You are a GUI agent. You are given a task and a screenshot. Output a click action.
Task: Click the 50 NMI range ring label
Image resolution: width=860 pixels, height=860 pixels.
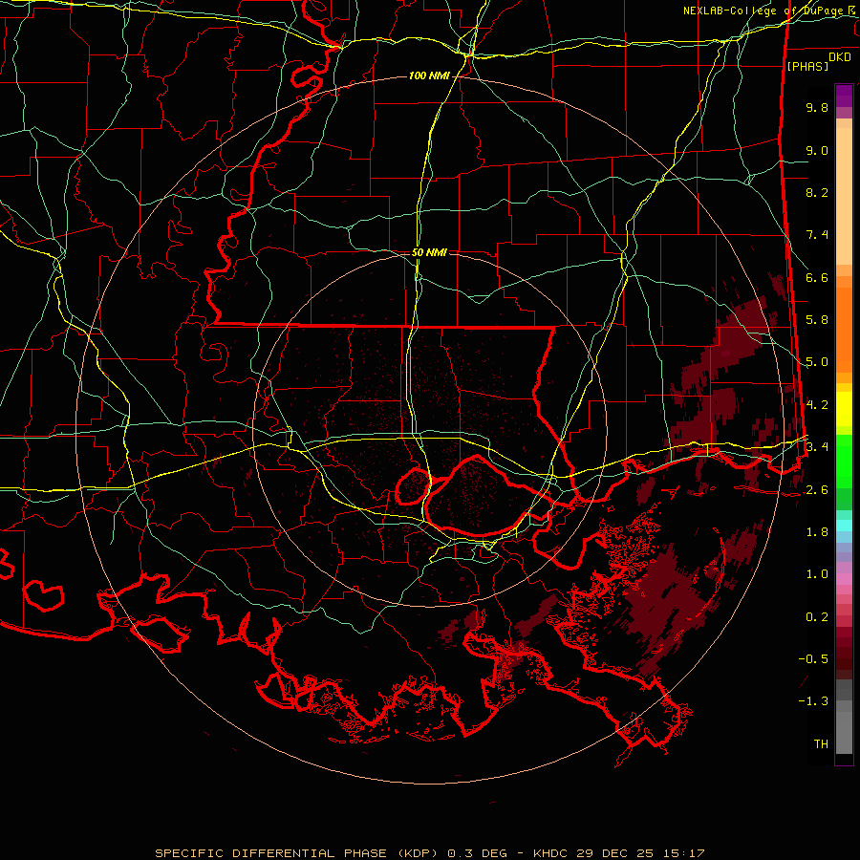pos(429,252)
